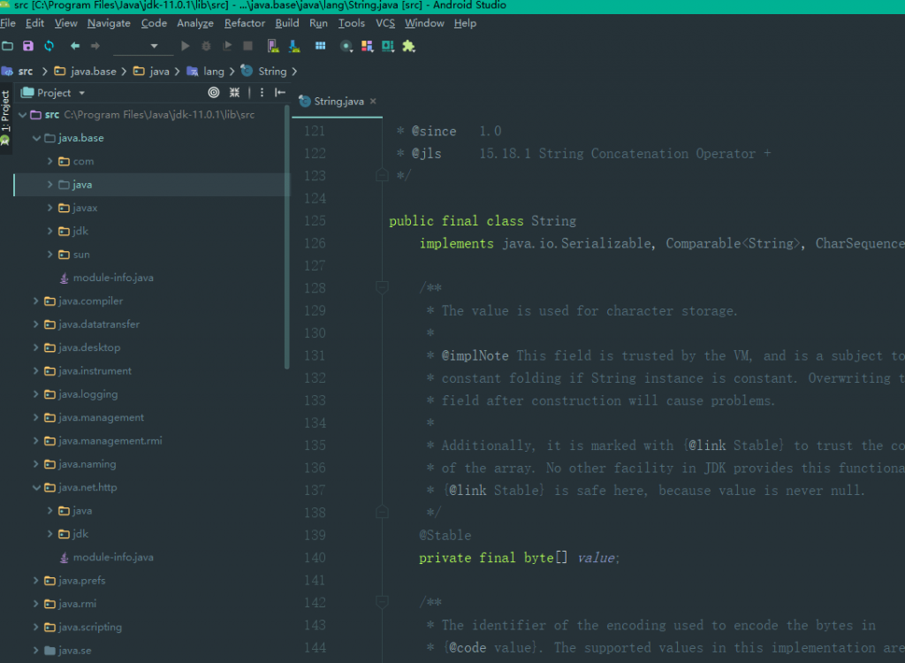
Task: Hide the Project panel with arrow icon
Action: [280, 93]
